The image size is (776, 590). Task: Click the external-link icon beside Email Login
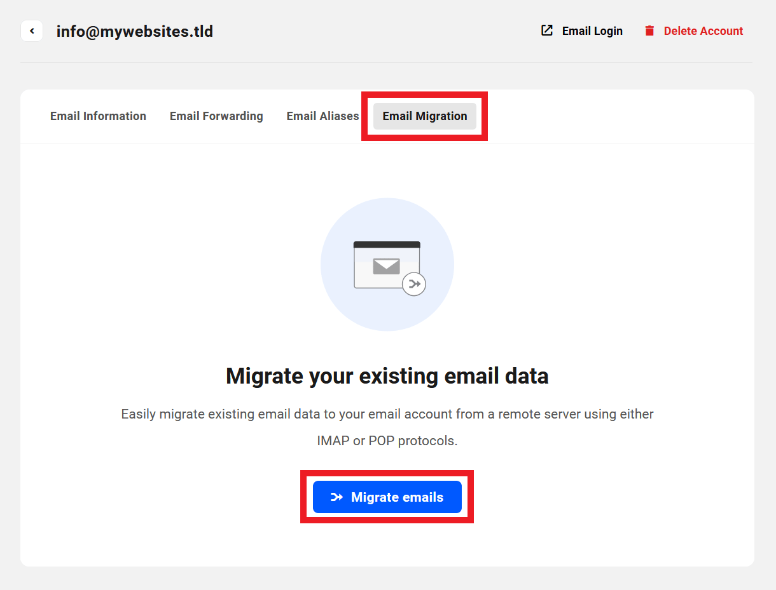[547, 30]
